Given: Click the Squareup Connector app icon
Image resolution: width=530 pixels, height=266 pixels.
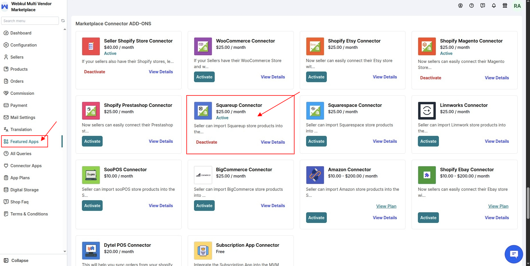Looking at the screenshot, I should pos(203,111).
